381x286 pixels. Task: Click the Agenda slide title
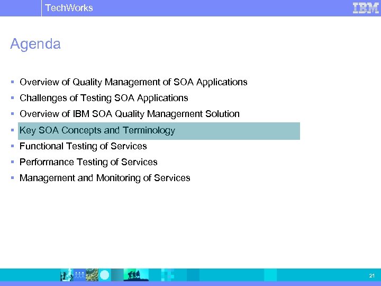(x=35, y=44)
